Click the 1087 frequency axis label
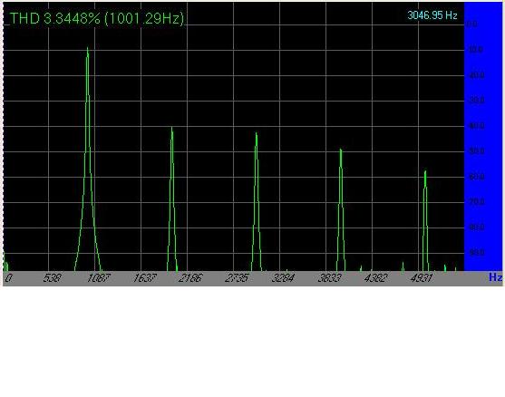505x397 pixels. (98, 278)
